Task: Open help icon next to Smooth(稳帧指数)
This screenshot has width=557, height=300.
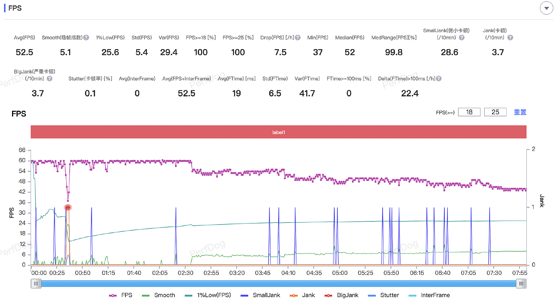Action: coord(86,38)
